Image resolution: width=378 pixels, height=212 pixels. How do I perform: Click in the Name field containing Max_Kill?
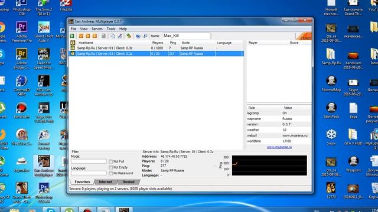click(187, 36)
